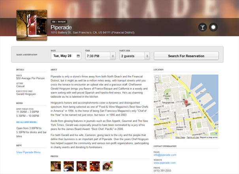Click the Piperade restaurant title

pyautogui.click(x=61, y=27)
